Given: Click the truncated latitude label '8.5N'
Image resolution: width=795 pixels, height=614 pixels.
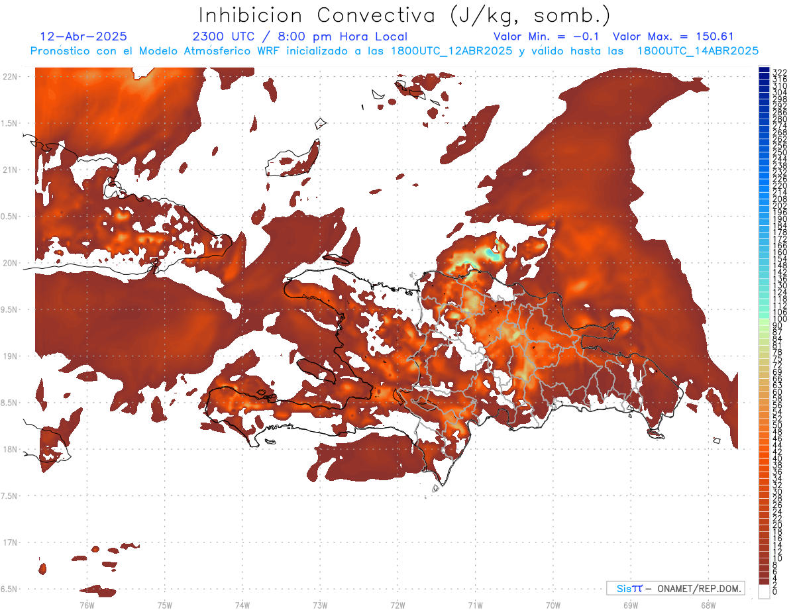Looking at the screenshot, I should 9,403.
